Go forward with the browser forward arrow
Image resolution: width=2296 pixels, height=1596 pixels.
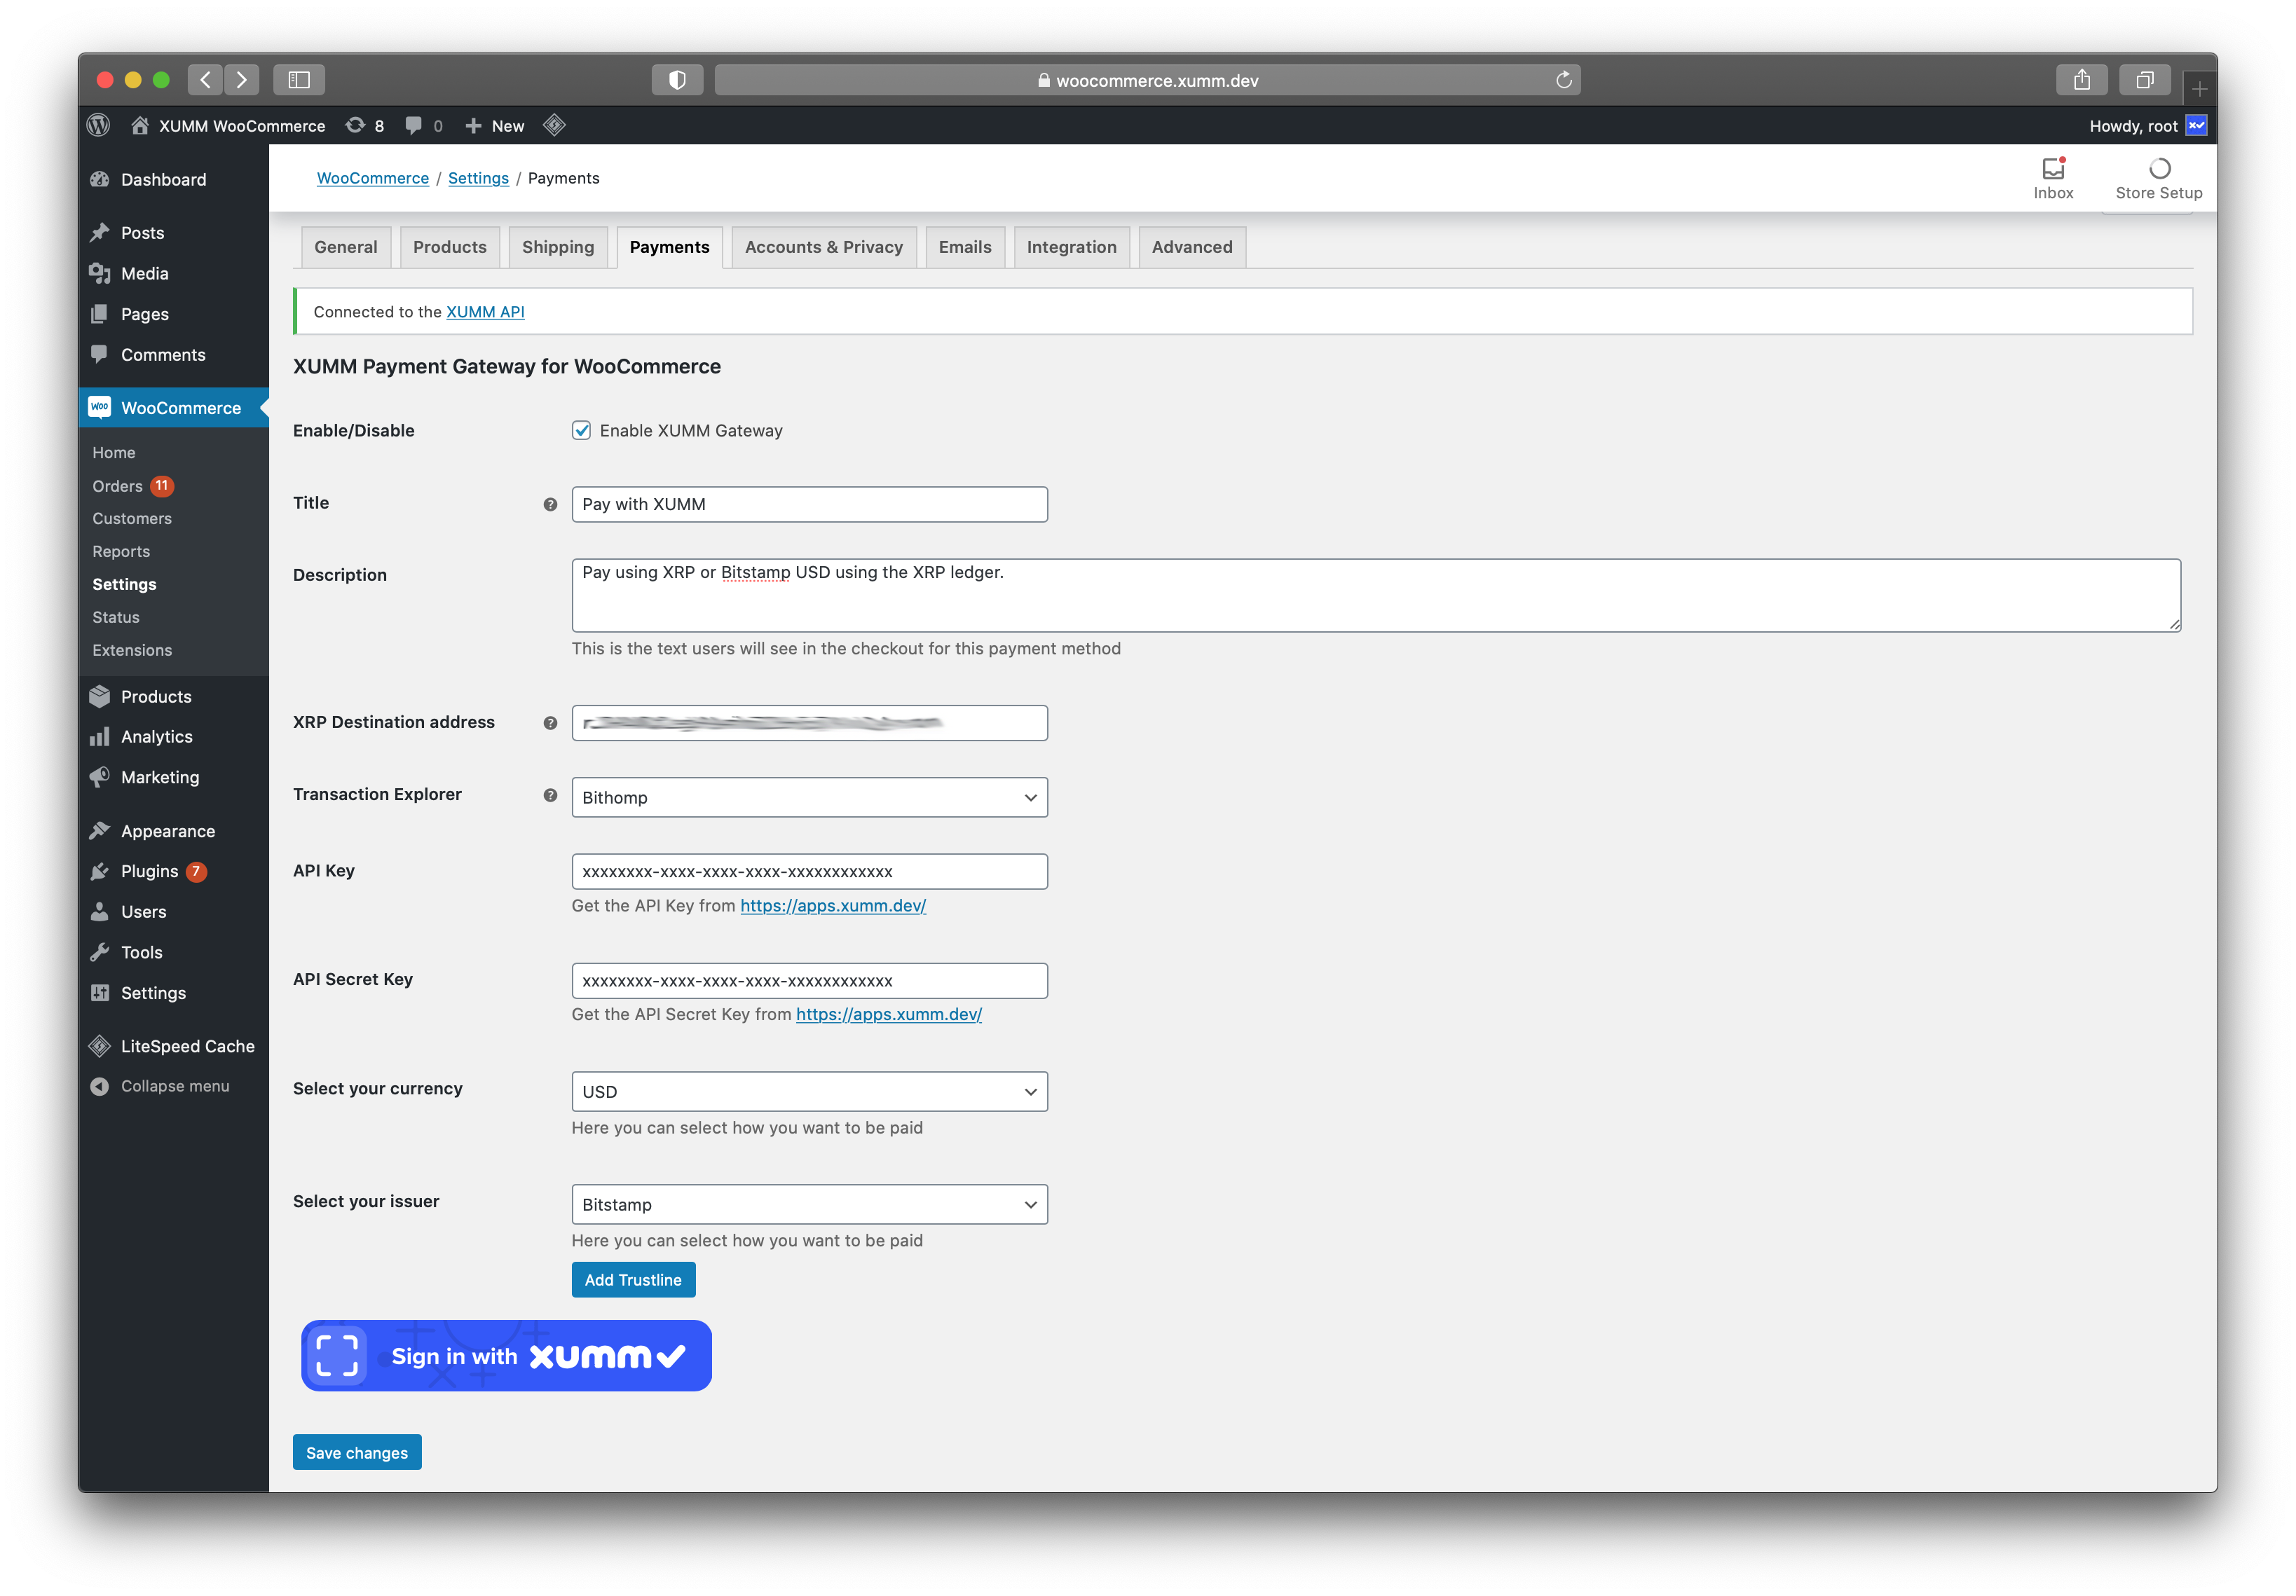pyautogui.click(x=242, y=80)
